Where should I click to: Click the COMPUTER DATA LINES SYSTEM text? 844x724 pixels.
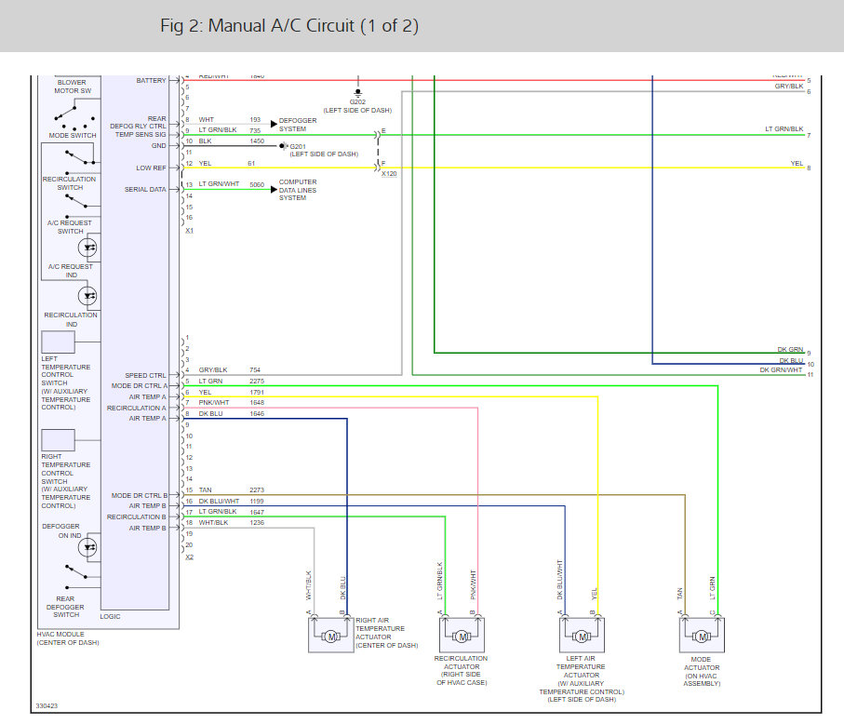point(298,190)
